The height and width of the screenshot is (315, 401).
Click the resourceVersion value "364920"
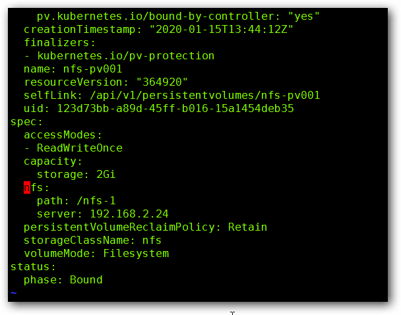tap(161, 82)
